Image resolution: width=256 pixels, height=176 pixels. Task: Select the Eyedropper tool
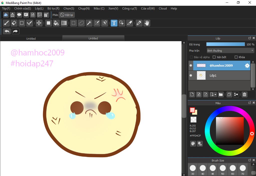(x=139, y=23)
